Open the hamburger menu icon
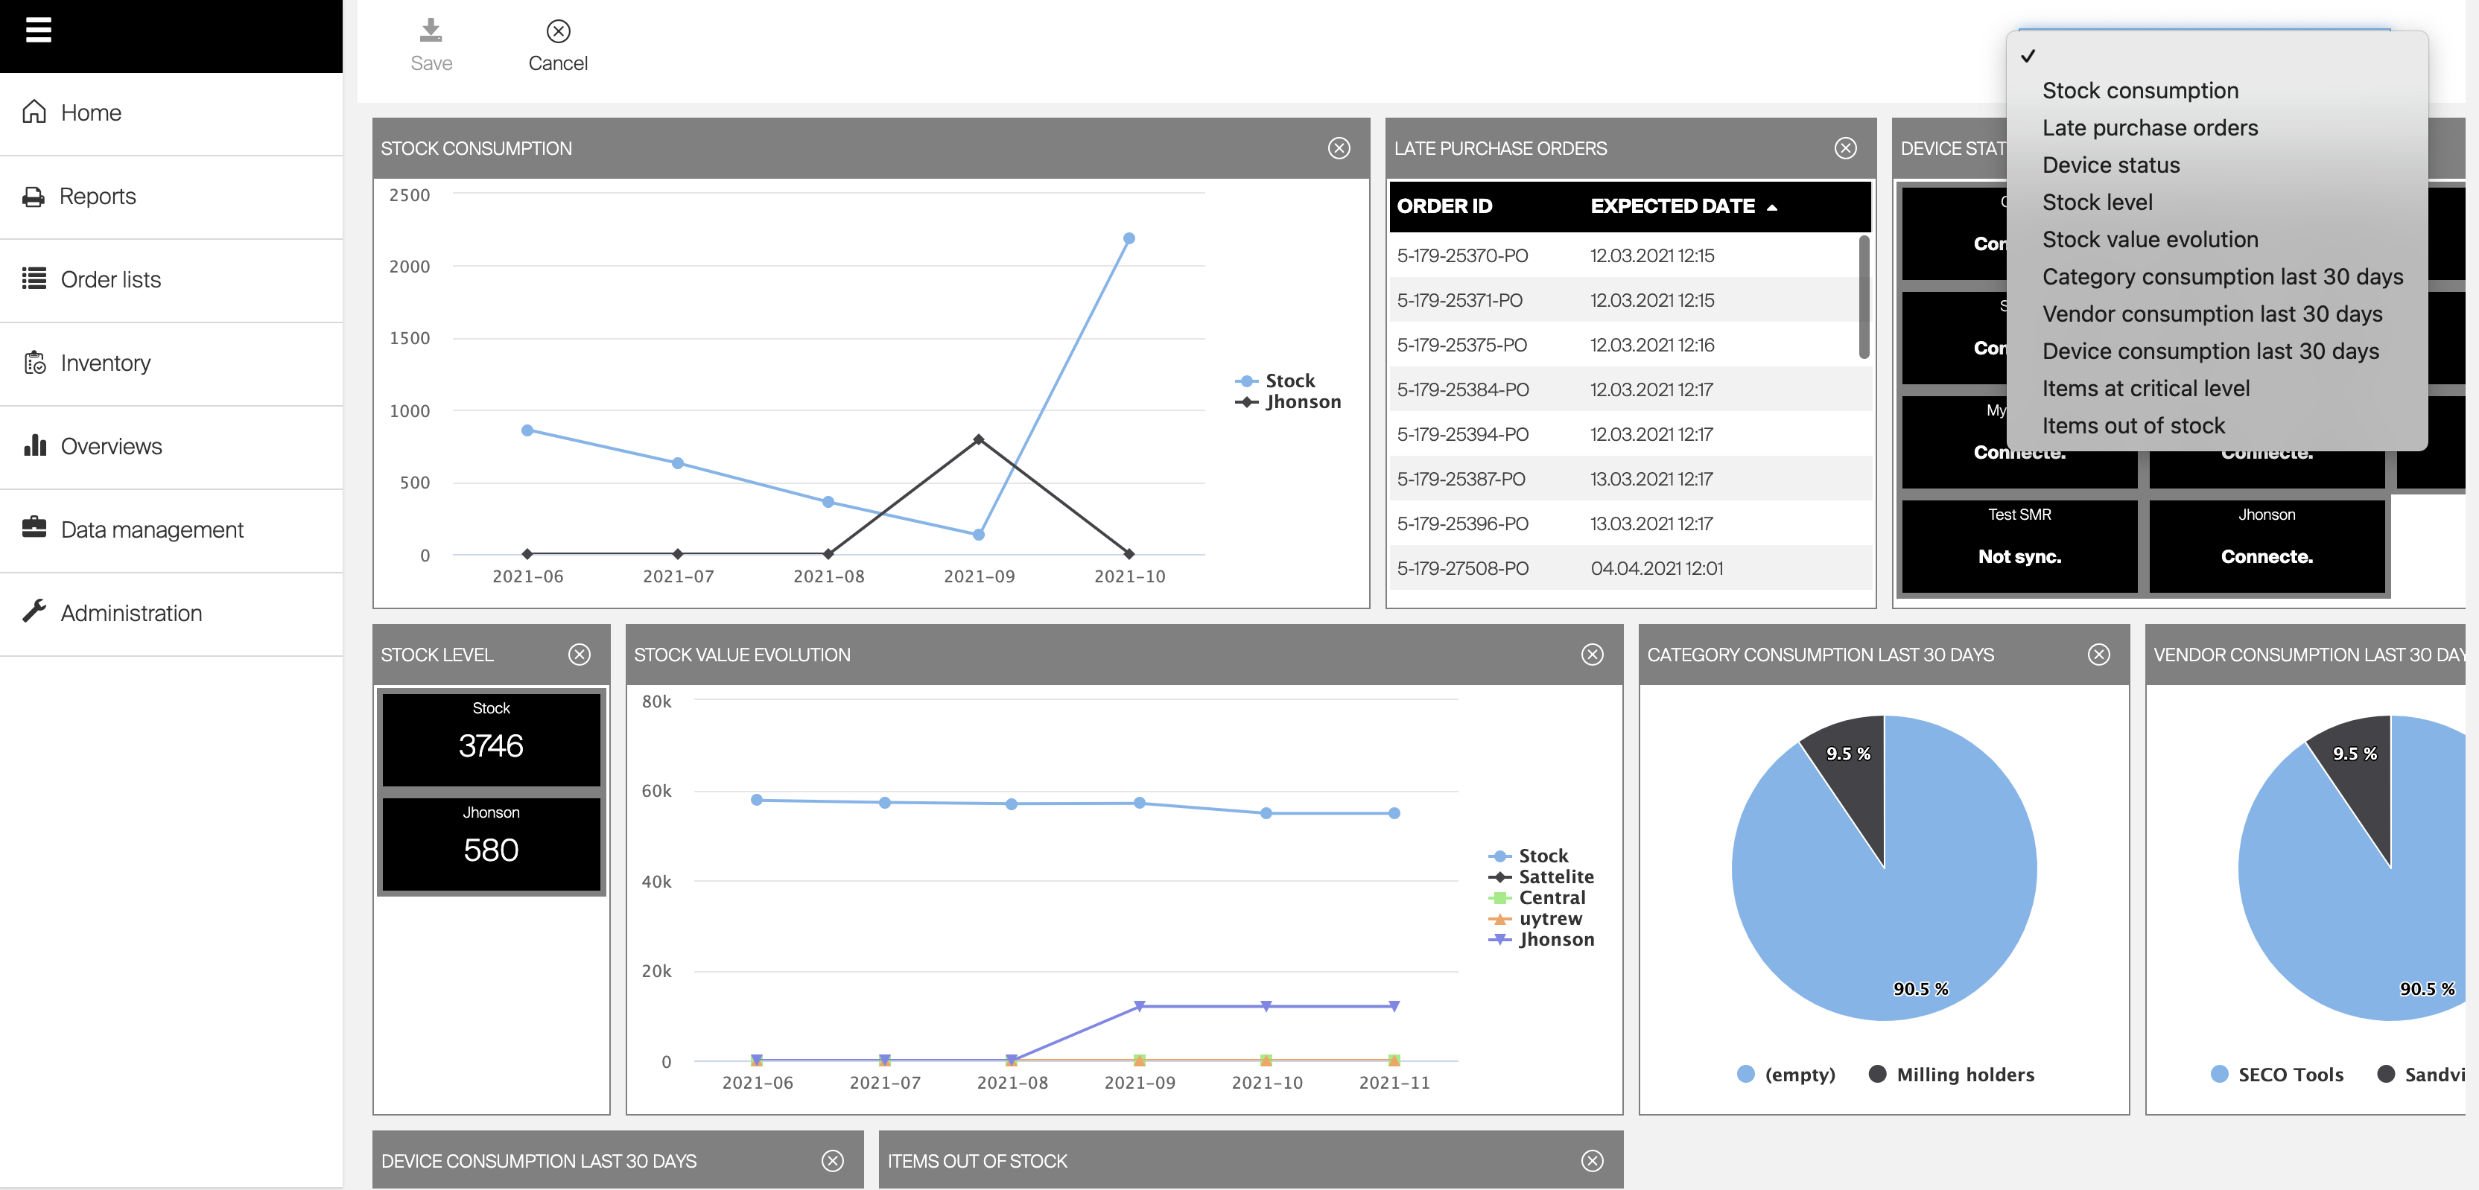Image resolution: width=2479 pixels, height=1190 pixels. tap(39, 31)
